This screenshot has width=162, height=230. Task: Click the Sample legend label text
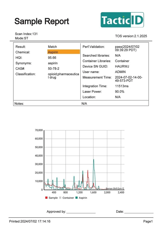pos(53,198)
